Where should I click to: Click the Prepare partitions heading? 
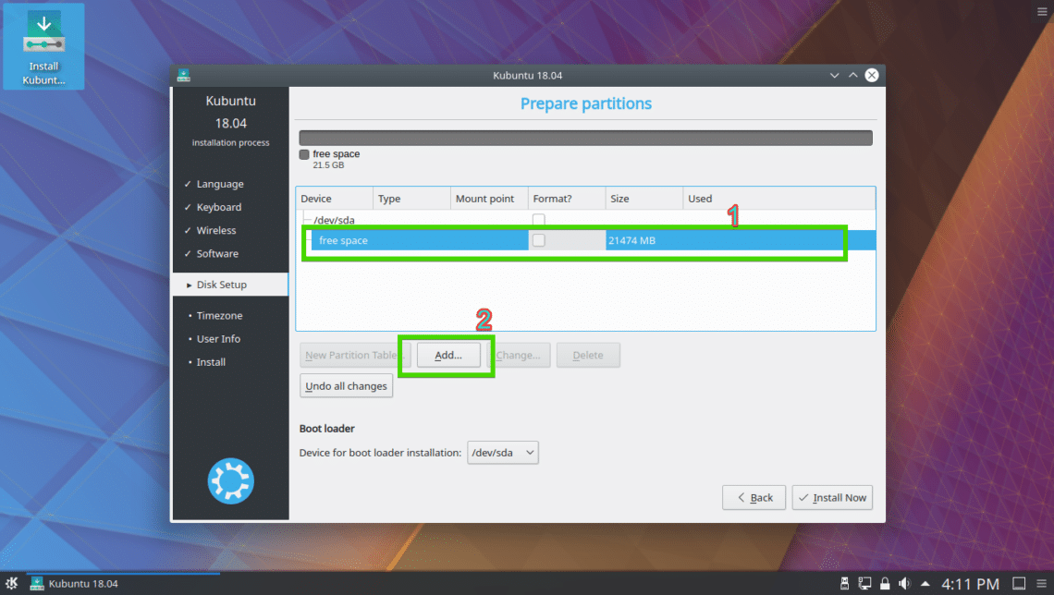tap(585, 103)
